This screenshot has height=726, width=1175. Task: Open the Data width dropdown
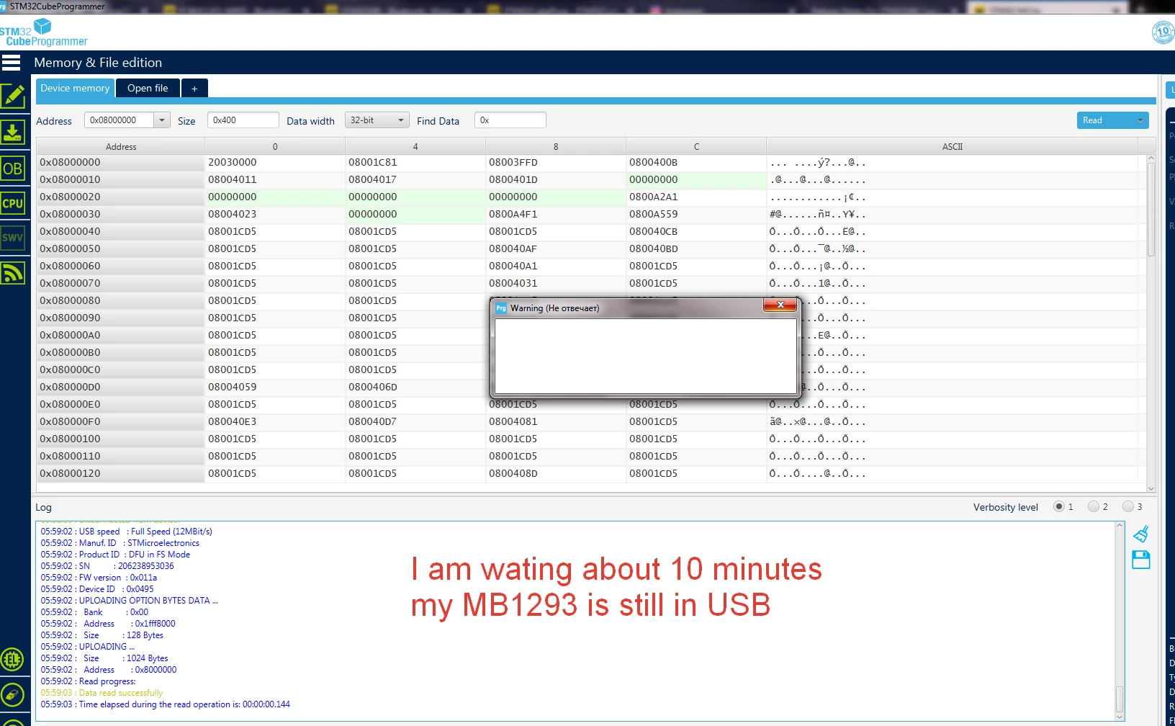377,120
